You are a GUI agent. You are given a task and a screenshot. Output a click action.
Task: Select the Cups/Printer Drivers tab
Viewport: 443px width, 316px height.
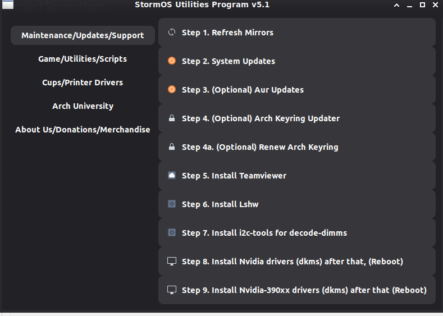(83, 83)
